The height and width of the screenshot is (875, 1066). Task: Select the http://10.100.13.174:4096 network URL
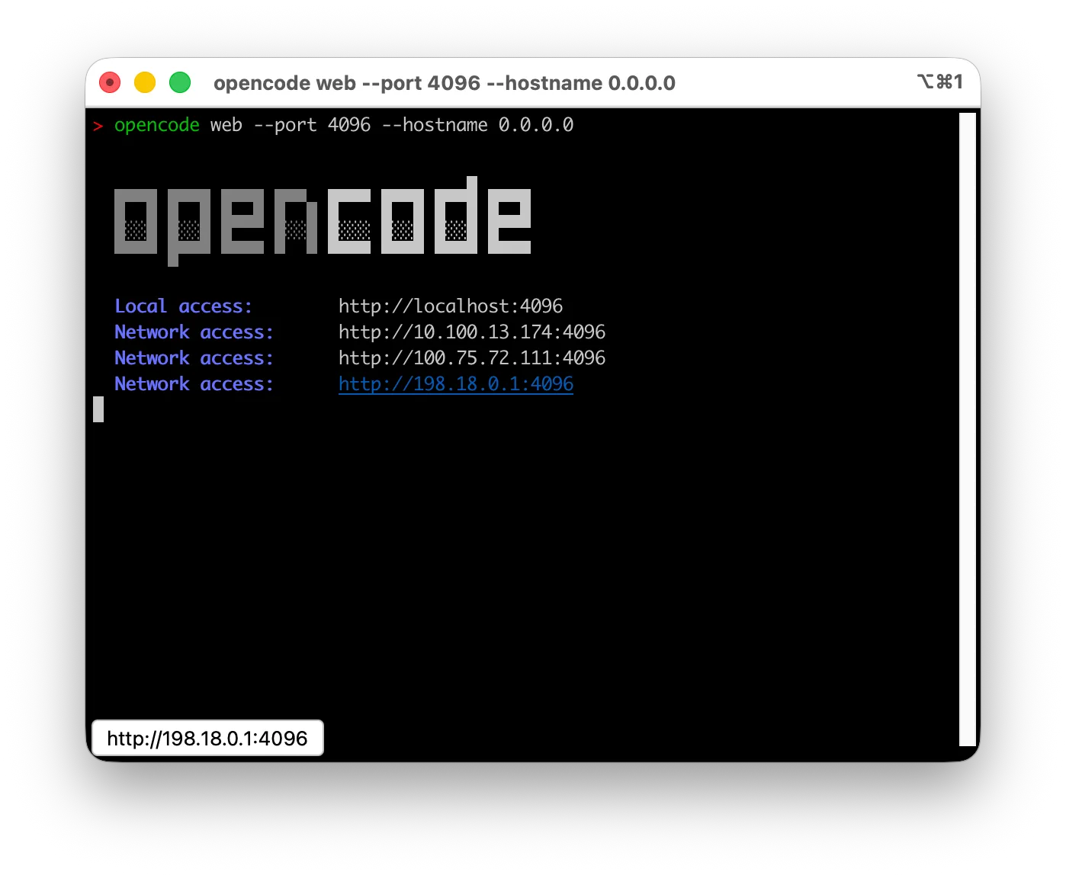pyautogui.click(x=471, y=332)
